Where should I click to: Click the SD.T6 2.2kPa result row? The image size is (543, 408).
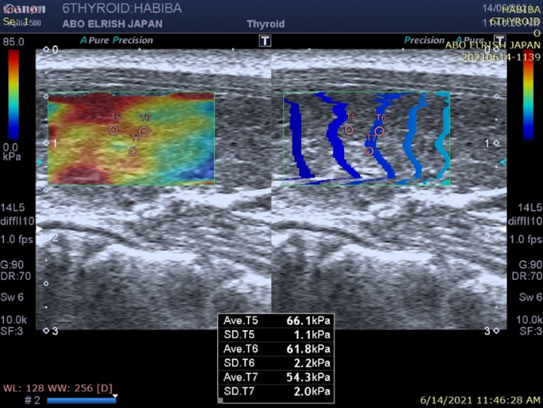pyautogui.click(x=277, y=363)
